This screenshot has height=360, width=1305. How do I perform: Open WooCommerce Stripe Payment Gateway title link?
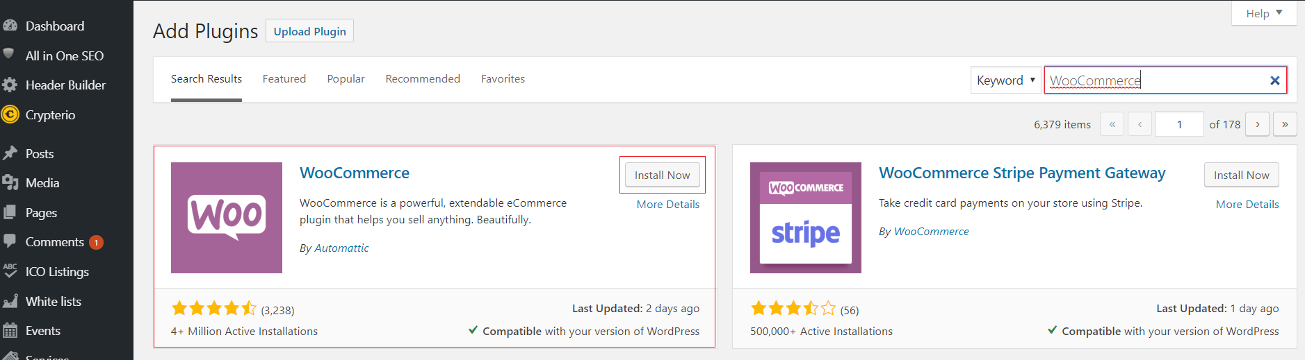tap(1022, 173)
